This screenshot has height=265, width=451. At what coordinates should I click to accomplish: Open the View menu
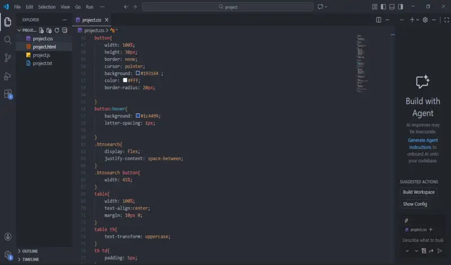pyautogui.click(x=65, y=7)
